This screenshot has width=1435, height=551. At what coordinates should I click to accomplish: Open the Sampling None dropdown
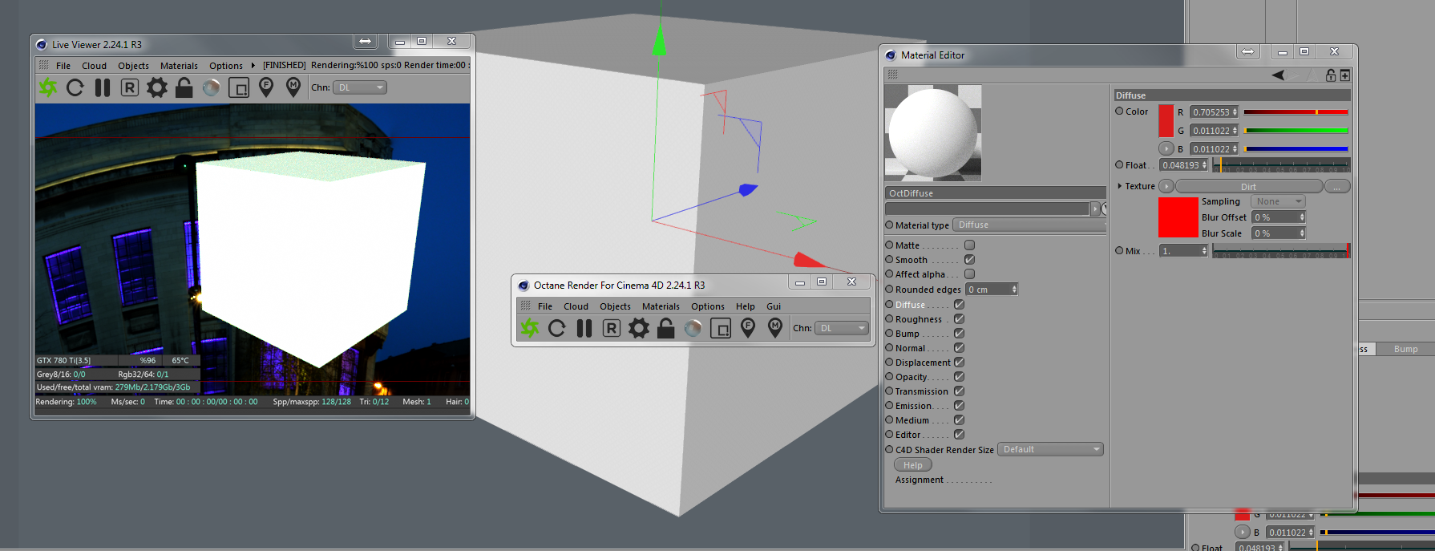click(x=1278, y=201)
